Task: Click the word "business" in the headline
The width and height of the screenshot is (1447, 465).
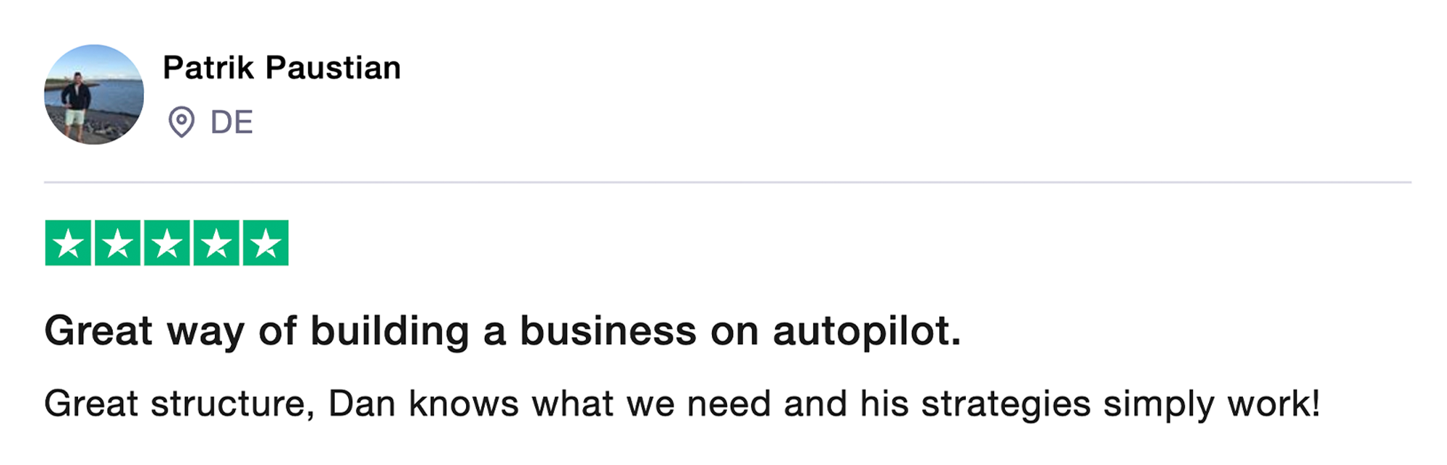Action: point(608,331)
